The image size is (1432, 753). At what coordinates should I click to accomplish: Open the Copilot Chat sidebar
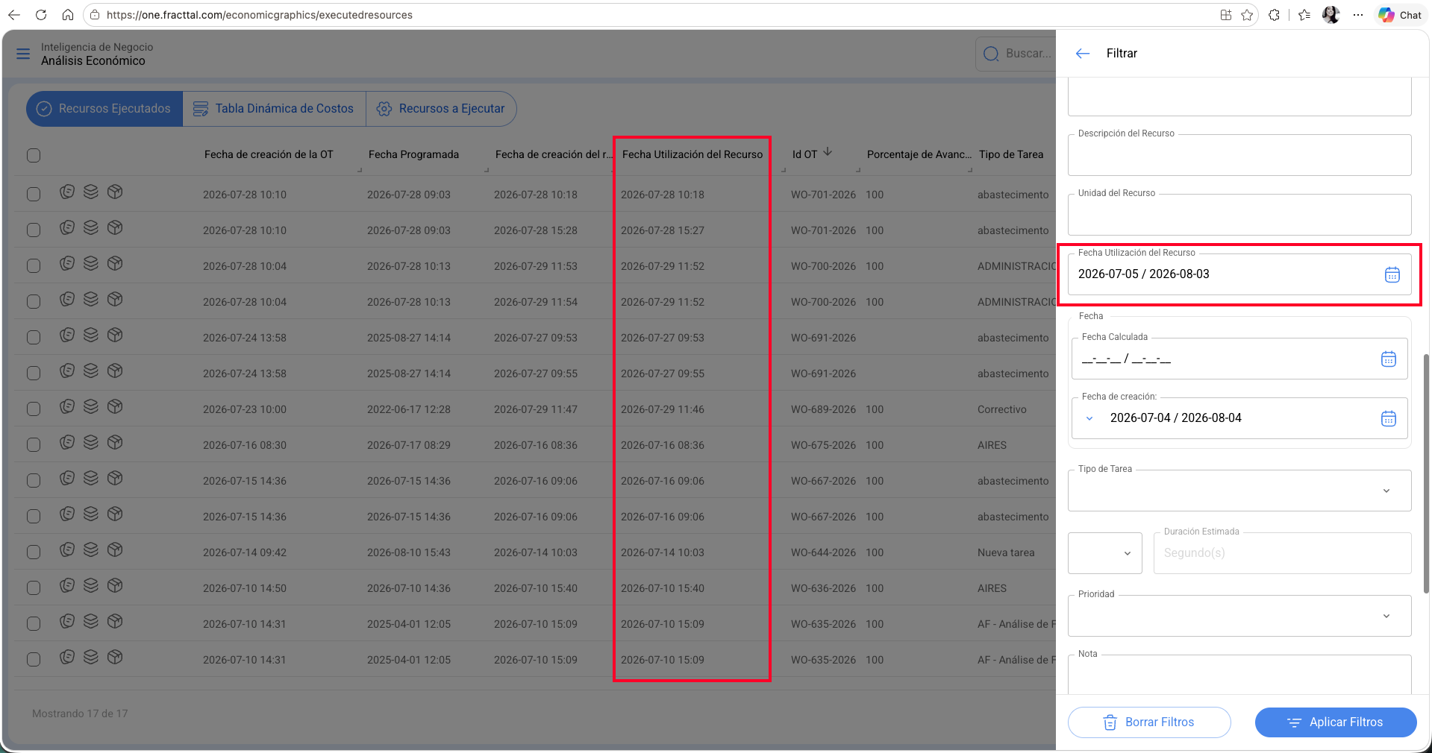1401,15
